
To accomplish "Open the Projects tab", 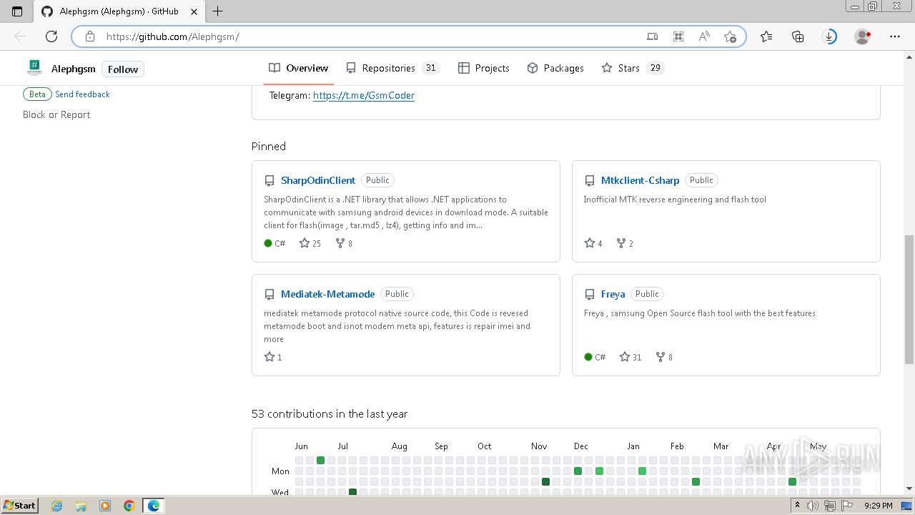I will point(484,68).
